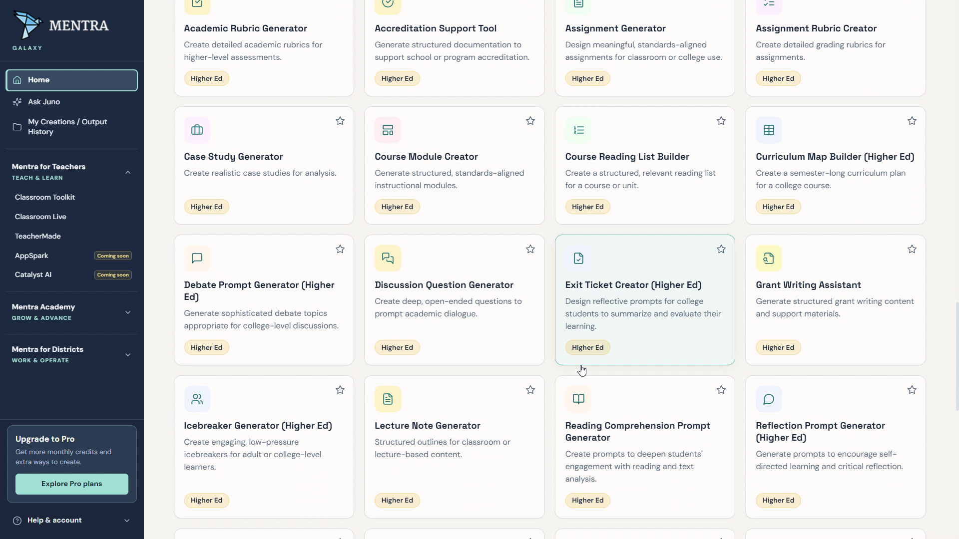Click the Help & account question-mark icon
This screenshot has height=539, width=959.
click(17, 521)
